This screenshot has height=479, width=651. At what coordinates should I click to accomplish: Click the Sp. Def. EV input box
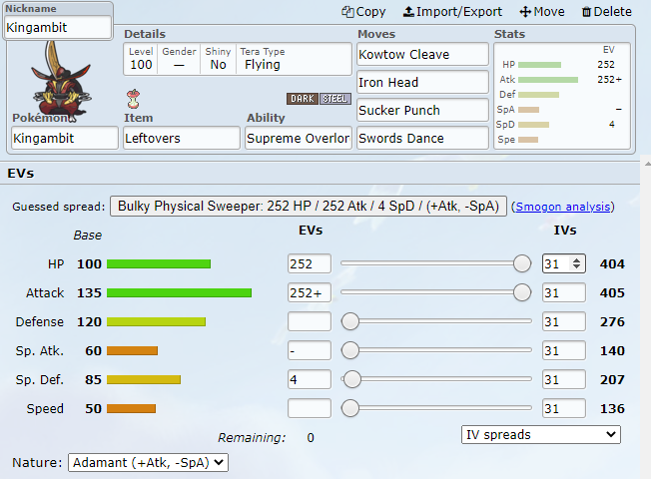point(310,379)
